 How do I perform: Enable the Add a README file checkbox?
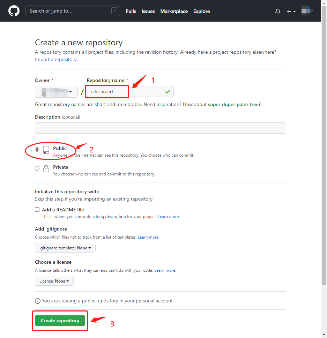[x=37, y=210]
